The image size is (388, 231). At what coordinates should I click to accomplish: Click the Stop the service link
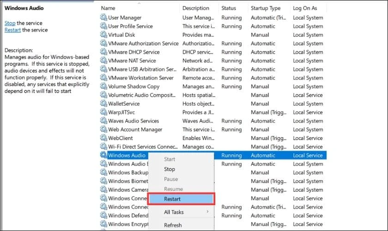click(10, 23)
